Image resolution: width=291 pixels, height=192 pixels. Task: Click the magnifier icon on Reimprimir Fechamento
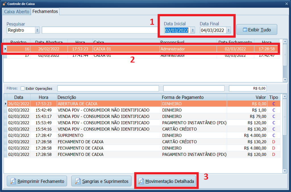[x=13, y=181]
